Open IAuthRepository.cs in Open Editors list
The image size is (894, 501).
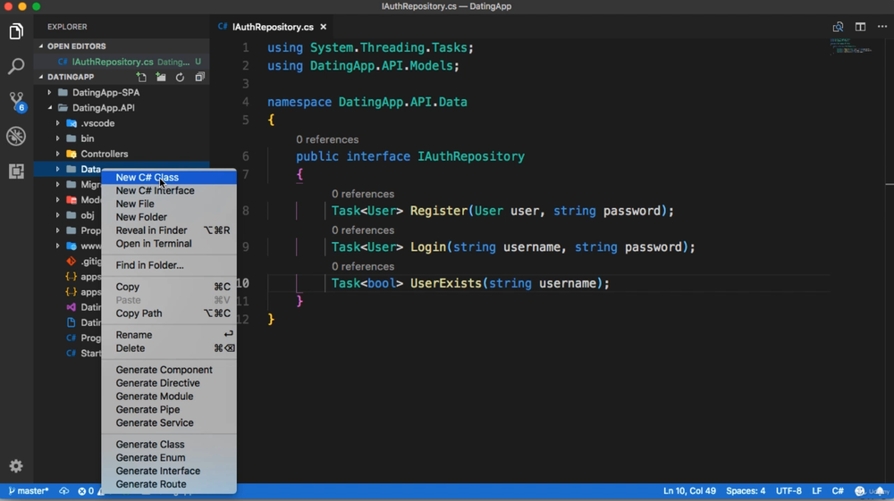pos(122,62)
